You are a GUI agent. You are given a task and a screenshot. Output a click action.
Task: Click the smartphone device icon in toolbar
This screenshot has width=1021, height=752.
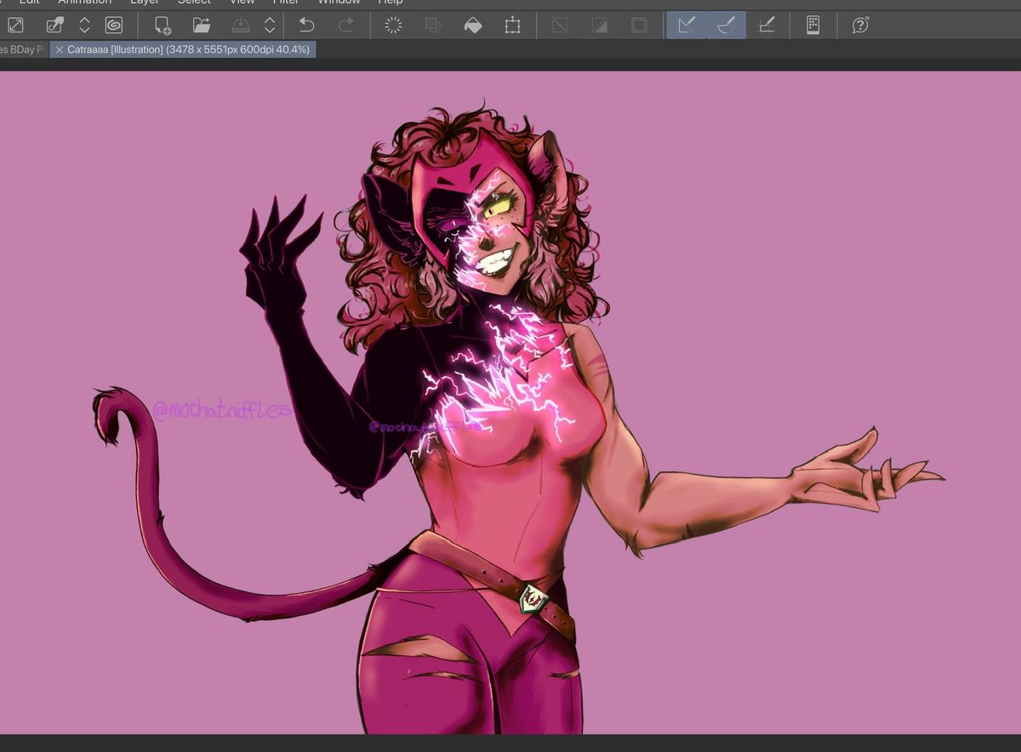pyautogui.click(x=813, y=26)
